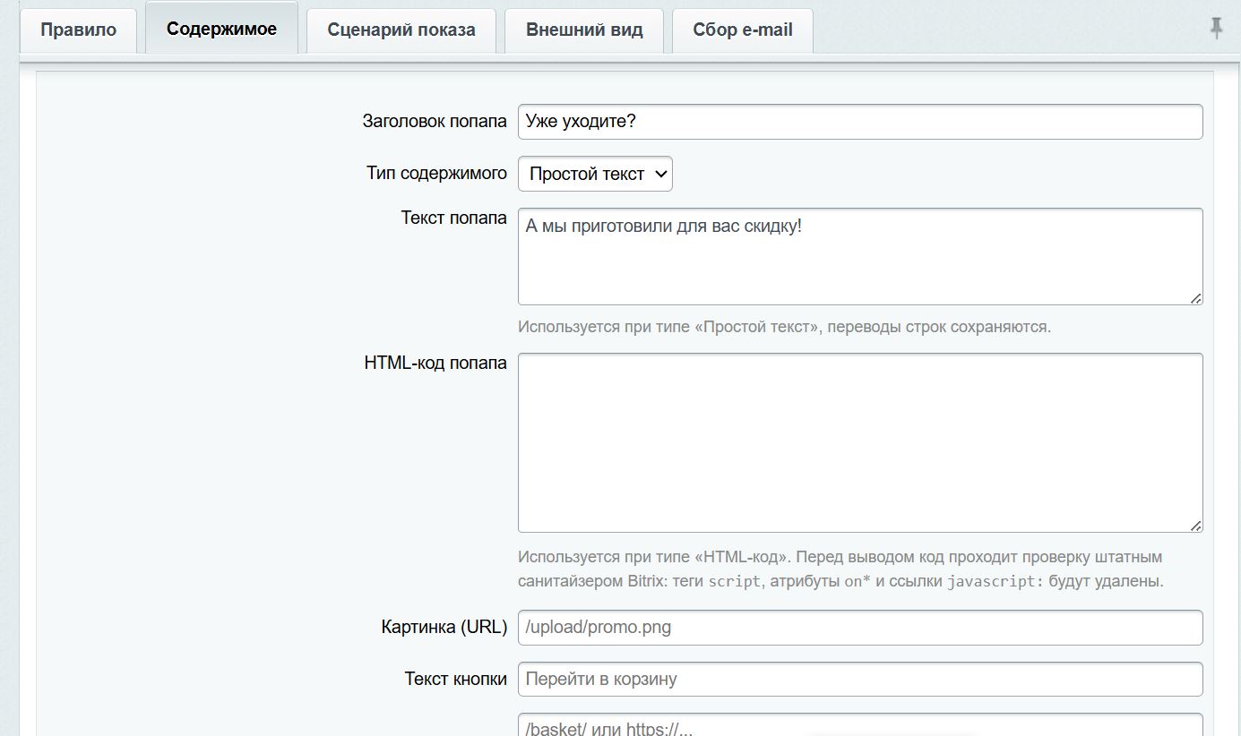Focus the Картинка (URL) field
Image resolution: width=1241 pixels, height=736 pixels.
(x=860, y=628)
